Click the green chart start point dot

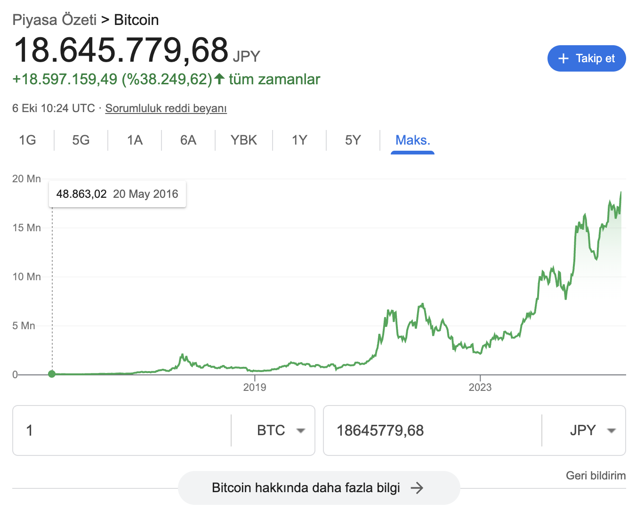(52, 374)
